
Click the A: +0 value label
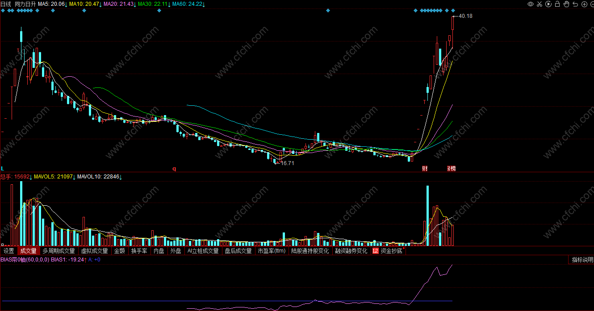click(x=94, y=259)
